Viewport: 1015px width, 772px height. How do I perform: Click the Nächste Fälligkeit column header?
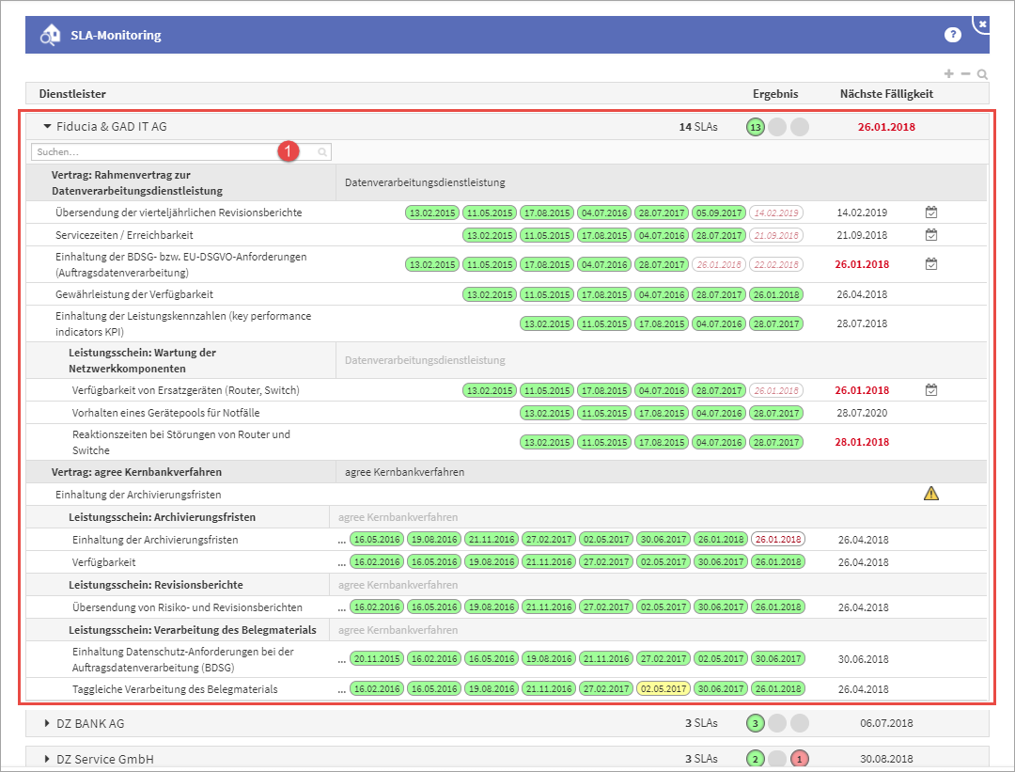[x=886, y=94]
